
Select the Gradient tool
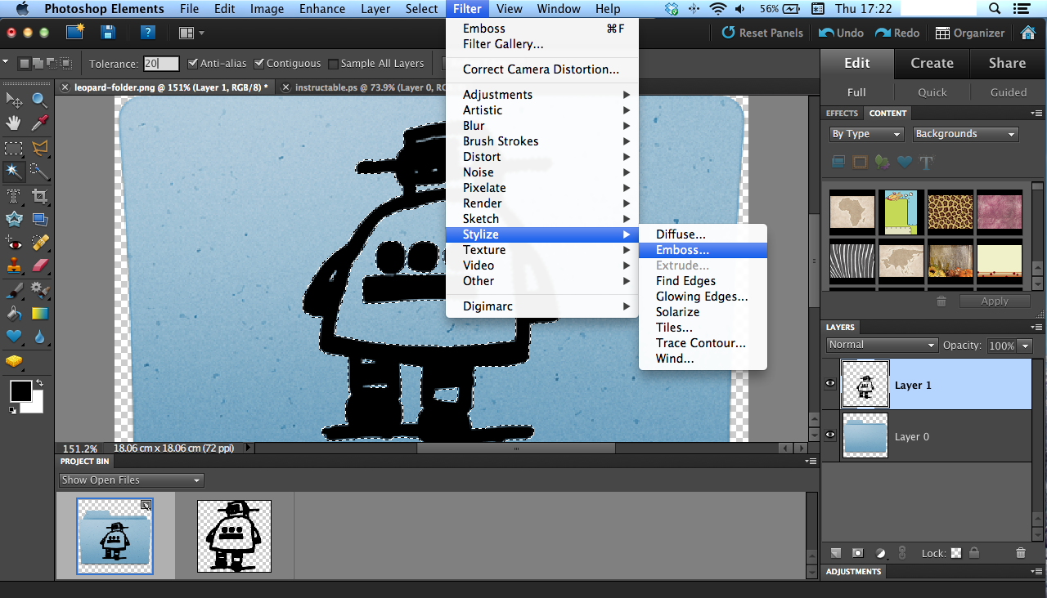tap(39, 313)
